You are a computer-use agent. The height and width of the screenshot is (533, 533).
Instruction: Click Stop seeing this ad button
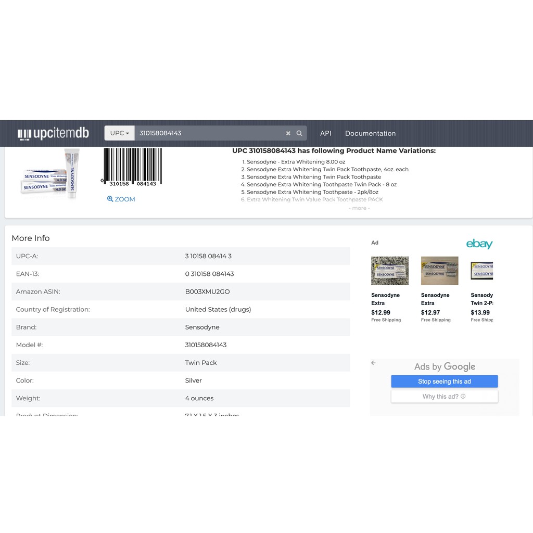pyautogui.click(x=445, y=382)
